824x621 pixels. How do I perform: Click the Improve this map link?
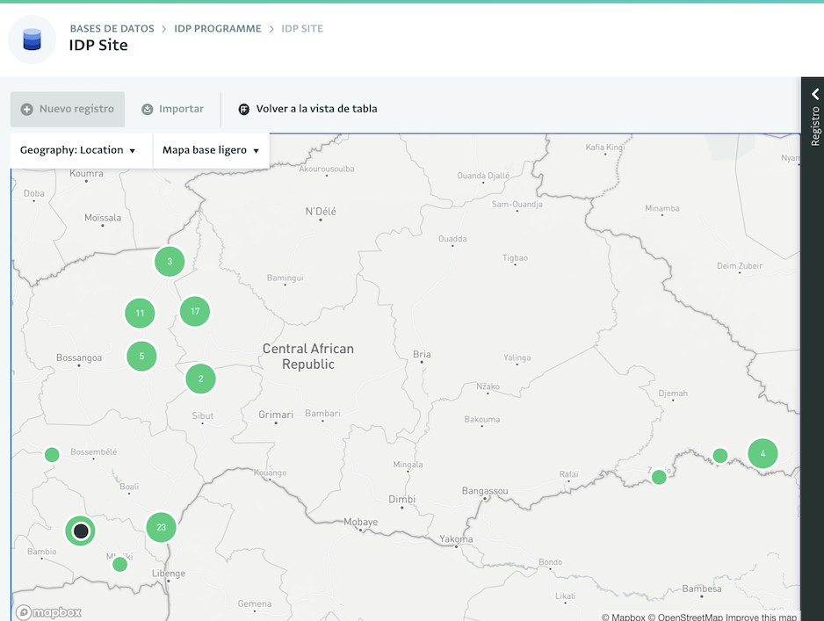click(762, 617)
